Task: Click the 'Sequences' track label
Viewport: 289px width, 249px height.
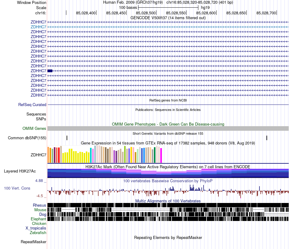Action: click(36, 114)
